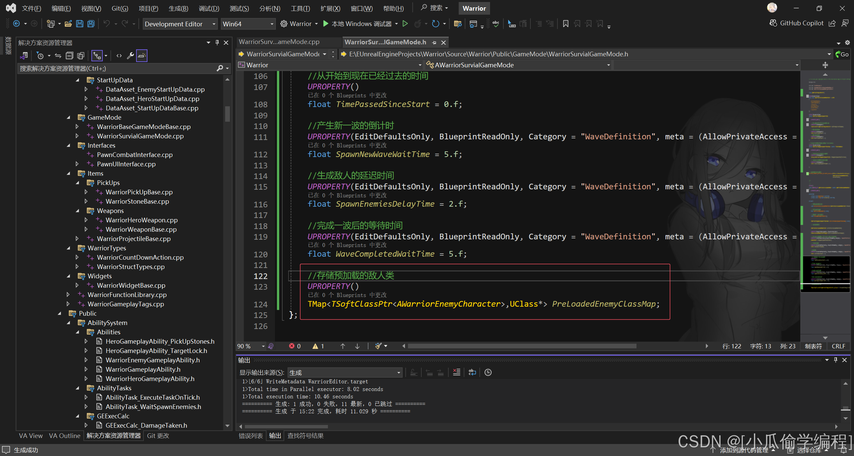This screenshot has height=456, width=854.
Task: Click the GitHub Copilot button
Action: (797, 23)
